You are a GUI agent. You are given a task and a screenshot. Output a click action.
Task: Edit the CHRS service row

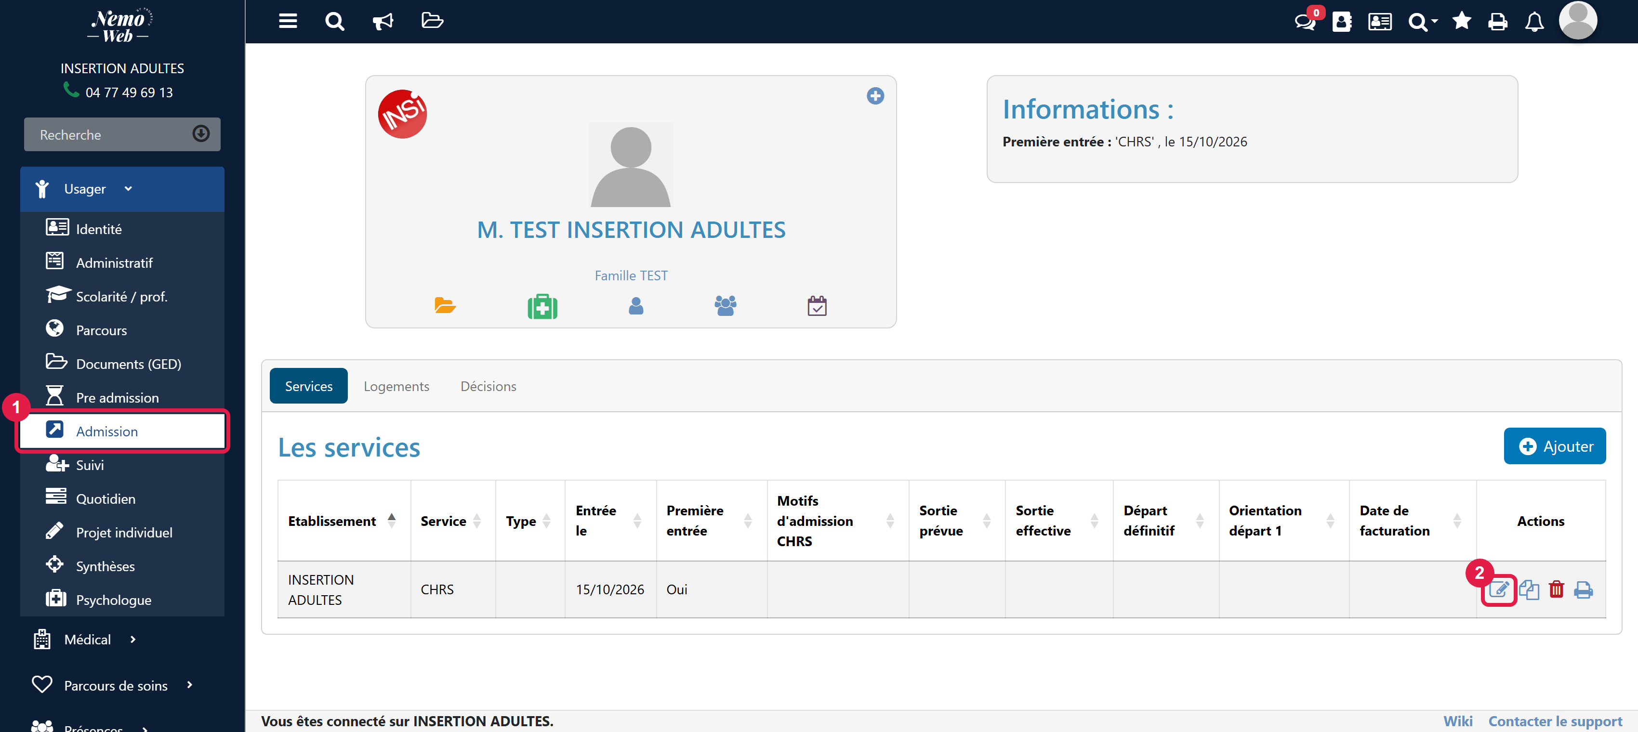pyautogui.click(x=1499, y=589)
